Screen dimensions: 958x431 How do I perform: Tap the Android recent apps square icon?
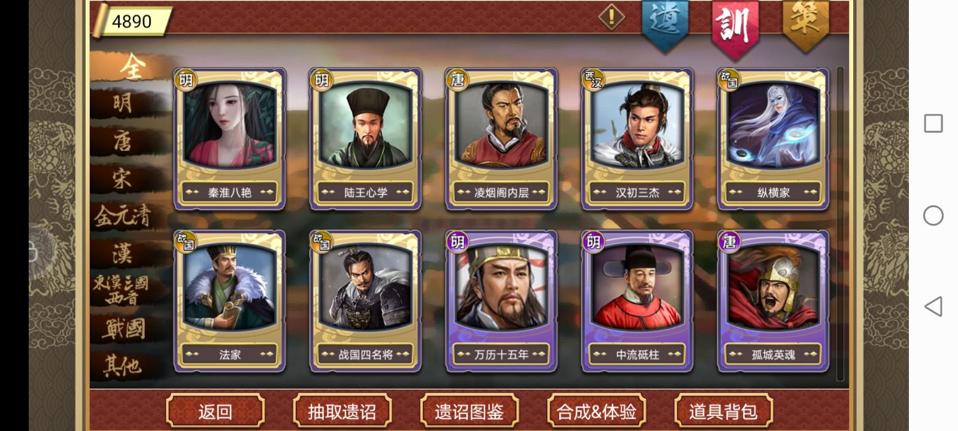(933, 123)
